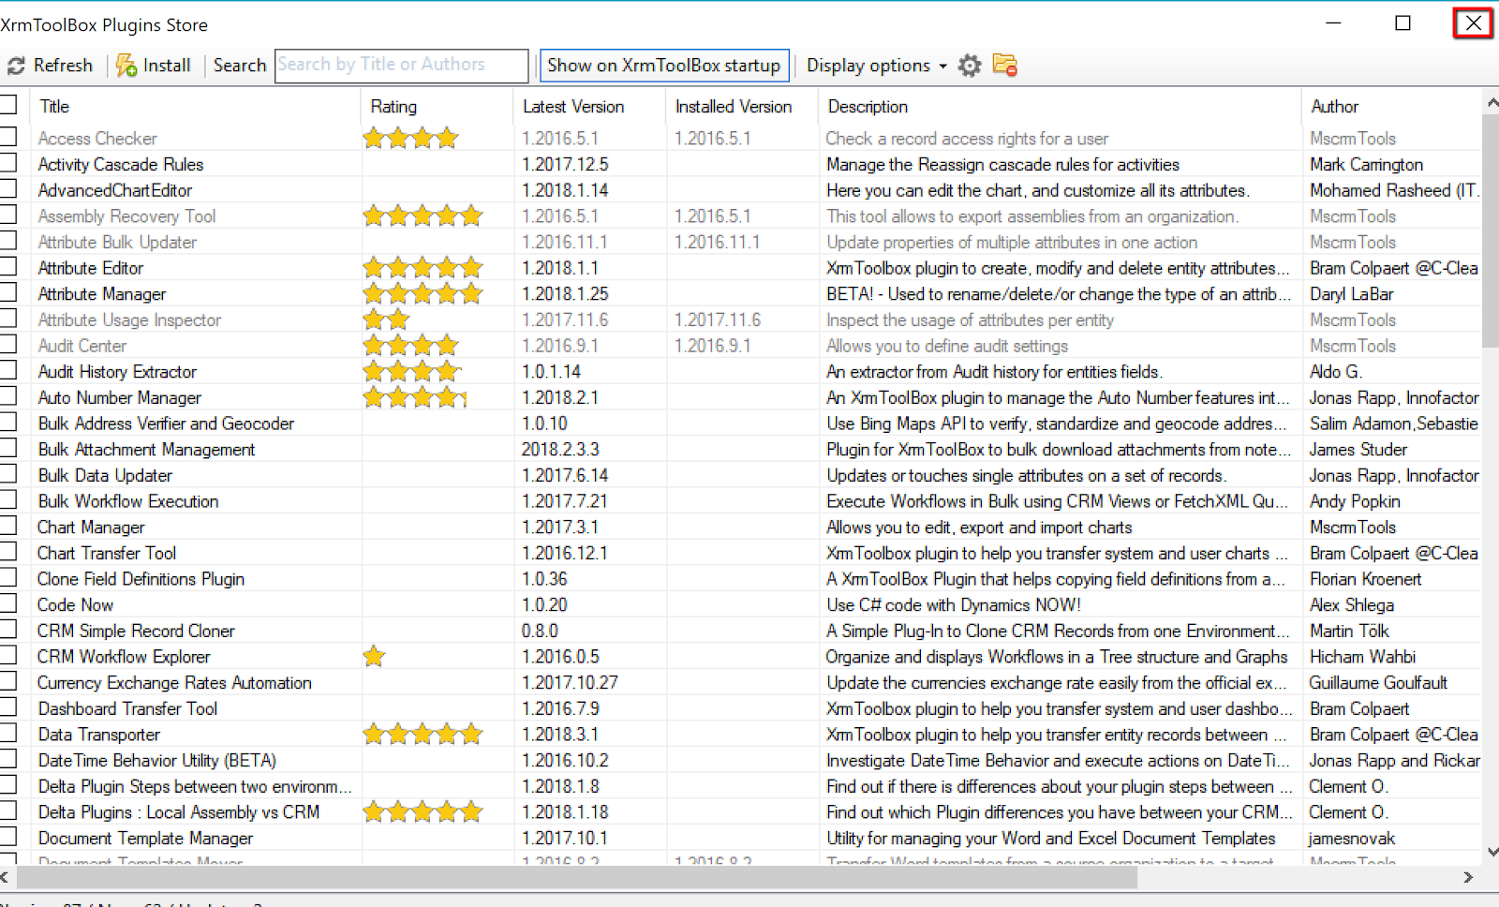Click author Daryl LaBar
This screenshot has width=1499, height=907.
1351,294
